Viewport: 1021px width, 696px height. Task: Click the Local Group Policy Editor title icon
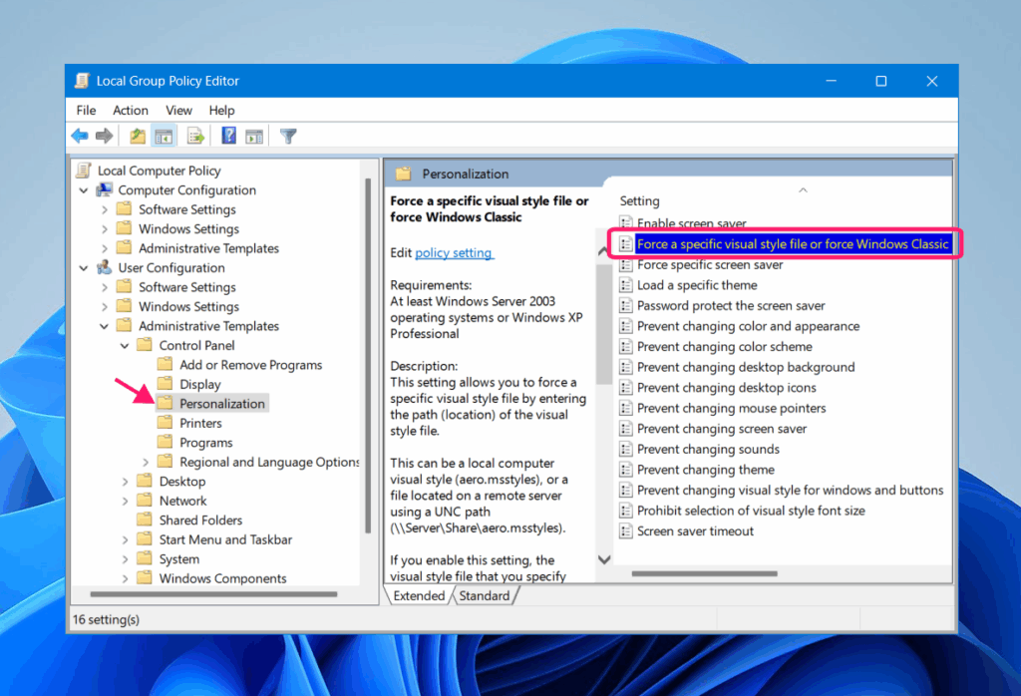(82, 81)
